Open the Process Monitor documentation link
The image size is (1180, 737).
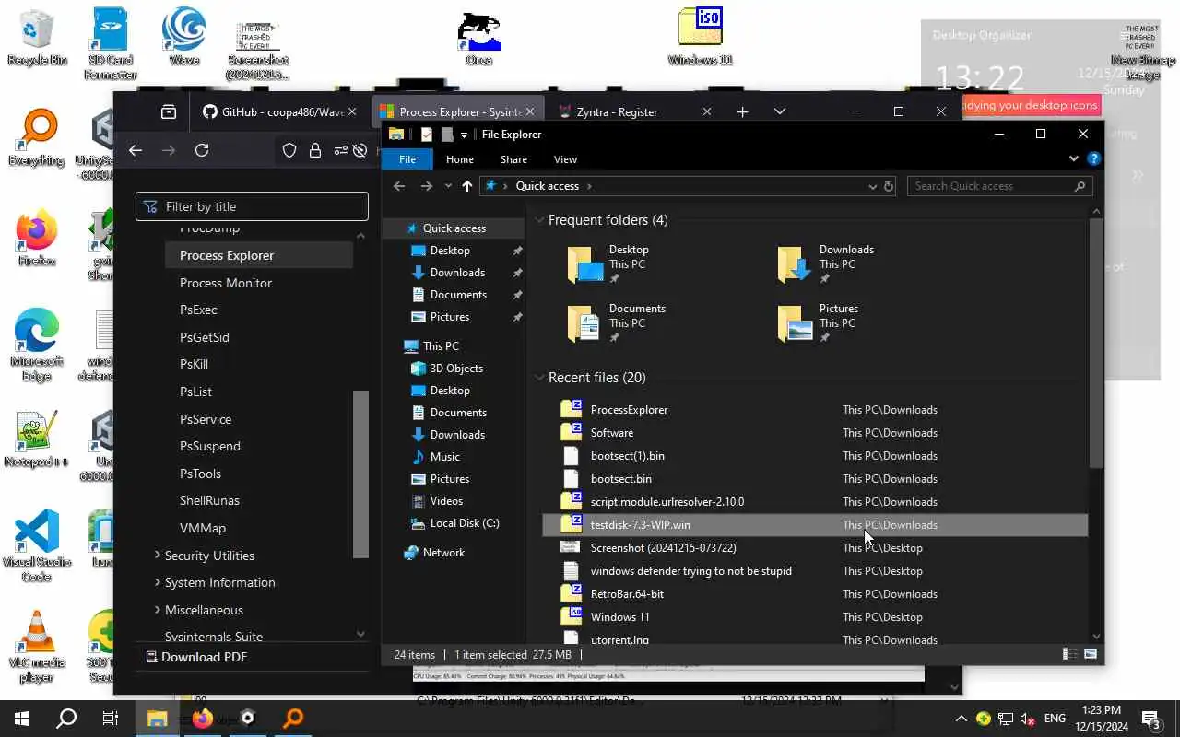tap(226, 283)
